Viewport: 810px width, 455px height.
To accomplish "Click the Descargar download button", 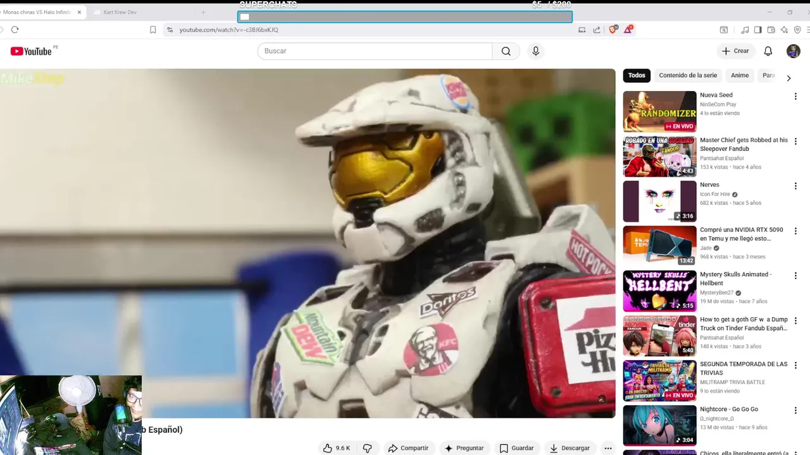I will [x=570, y=448].
